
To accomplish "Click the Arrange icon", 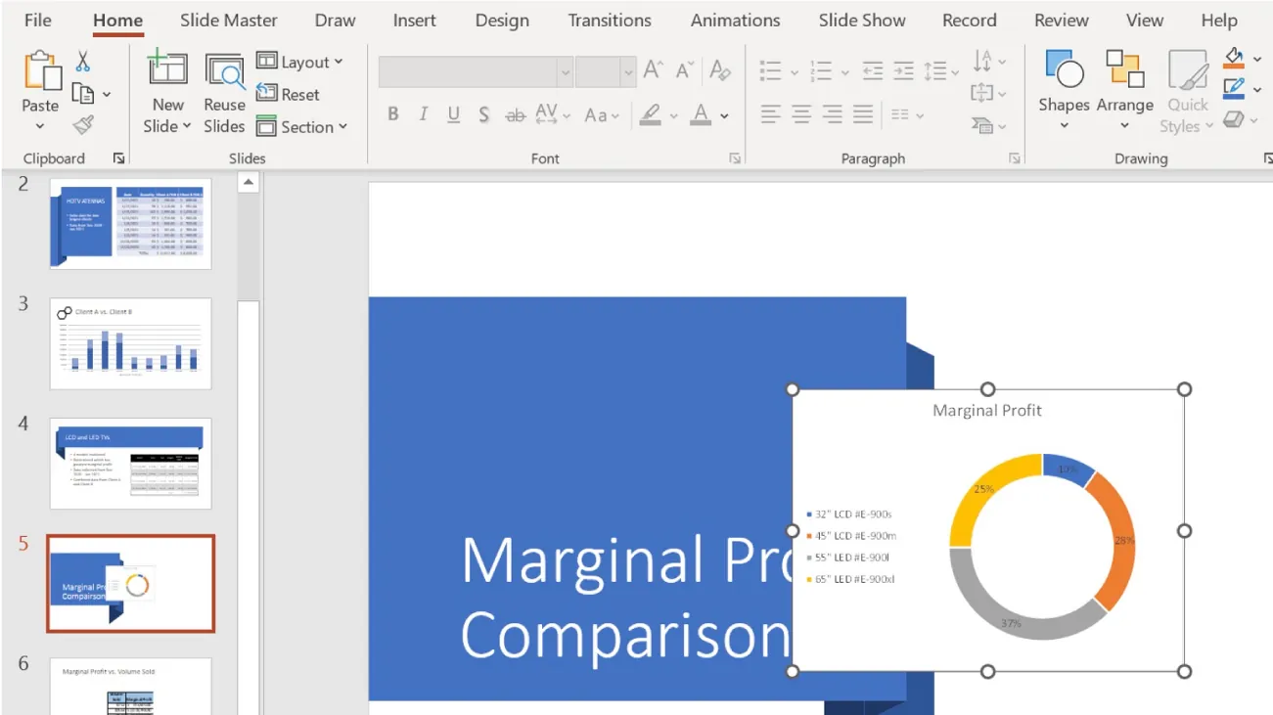I will (1125, 70).
